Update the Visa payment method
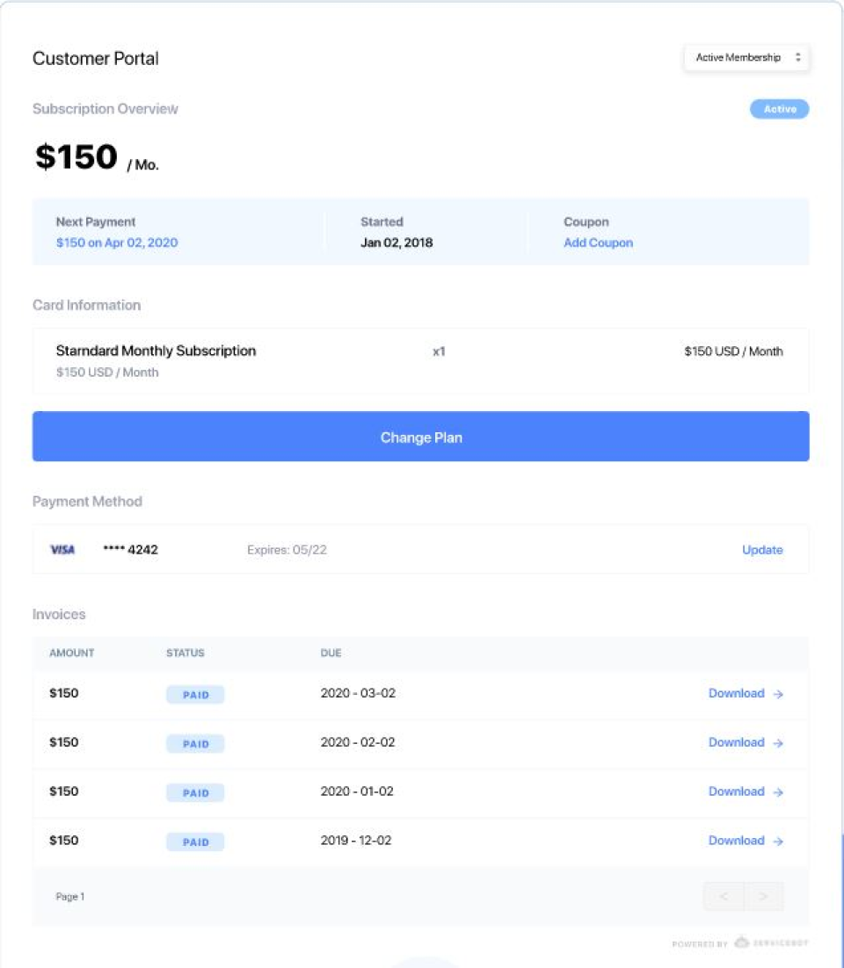The height and width of the screenshot is (968, 844). tap(762, 550)
